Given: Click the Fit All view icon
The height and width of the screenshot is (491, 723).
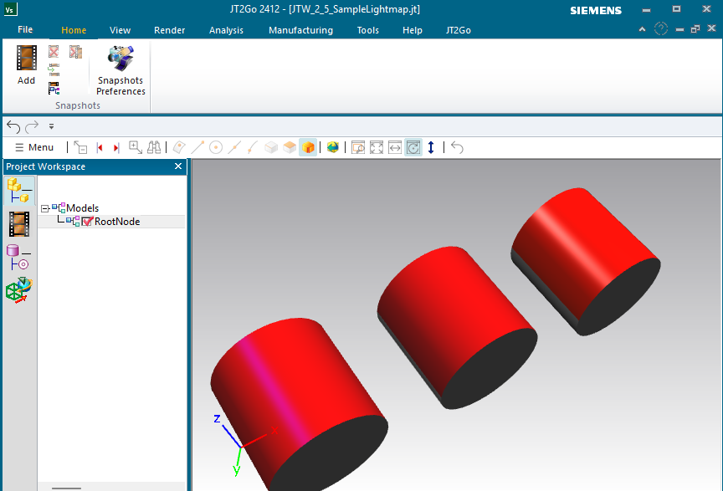Looking at the screenshot, I should pyautogui.click(x=377, y=147).
